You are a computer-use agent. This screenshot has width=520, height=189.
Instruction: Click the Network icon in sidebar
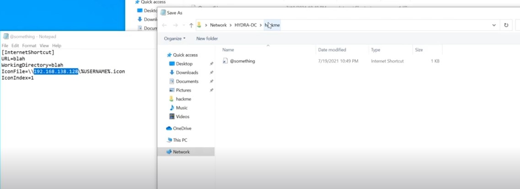click(x=169, y=152)
